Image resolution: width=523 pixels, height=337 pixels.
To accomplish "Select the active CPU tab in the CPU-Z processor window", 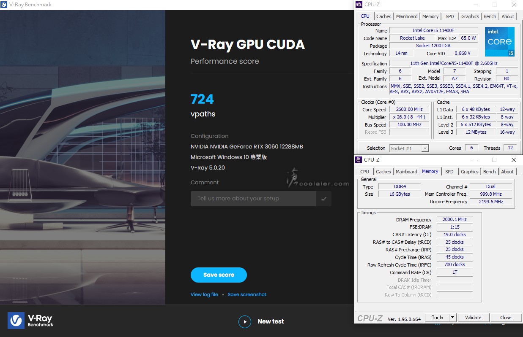I will tap(365, 16).
